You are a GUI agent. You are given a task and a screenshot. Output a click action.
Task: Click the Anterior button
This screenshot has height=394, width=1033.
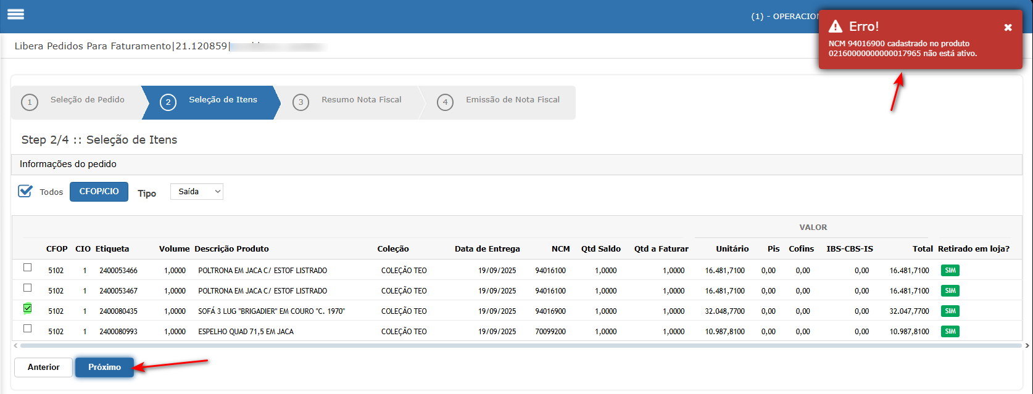[x=43, y=367]
